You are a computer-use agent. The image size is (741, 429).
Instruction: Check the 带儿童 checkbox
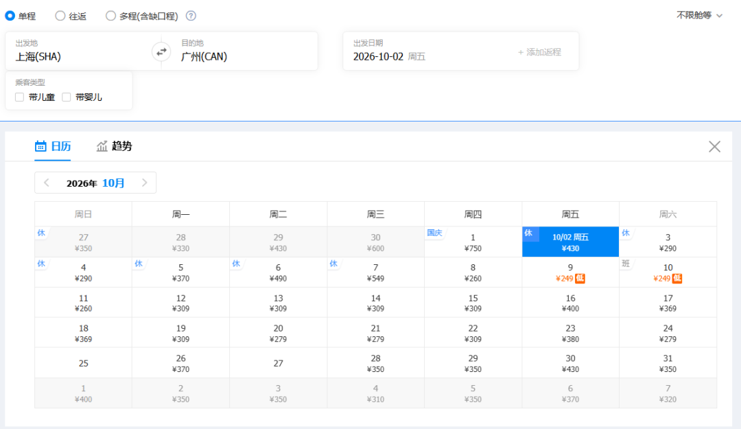tap(19, 97)
